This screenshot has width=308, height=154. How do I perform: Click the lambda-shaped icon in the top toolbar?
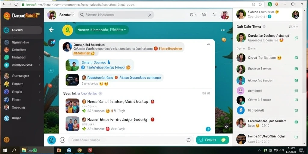214,15
